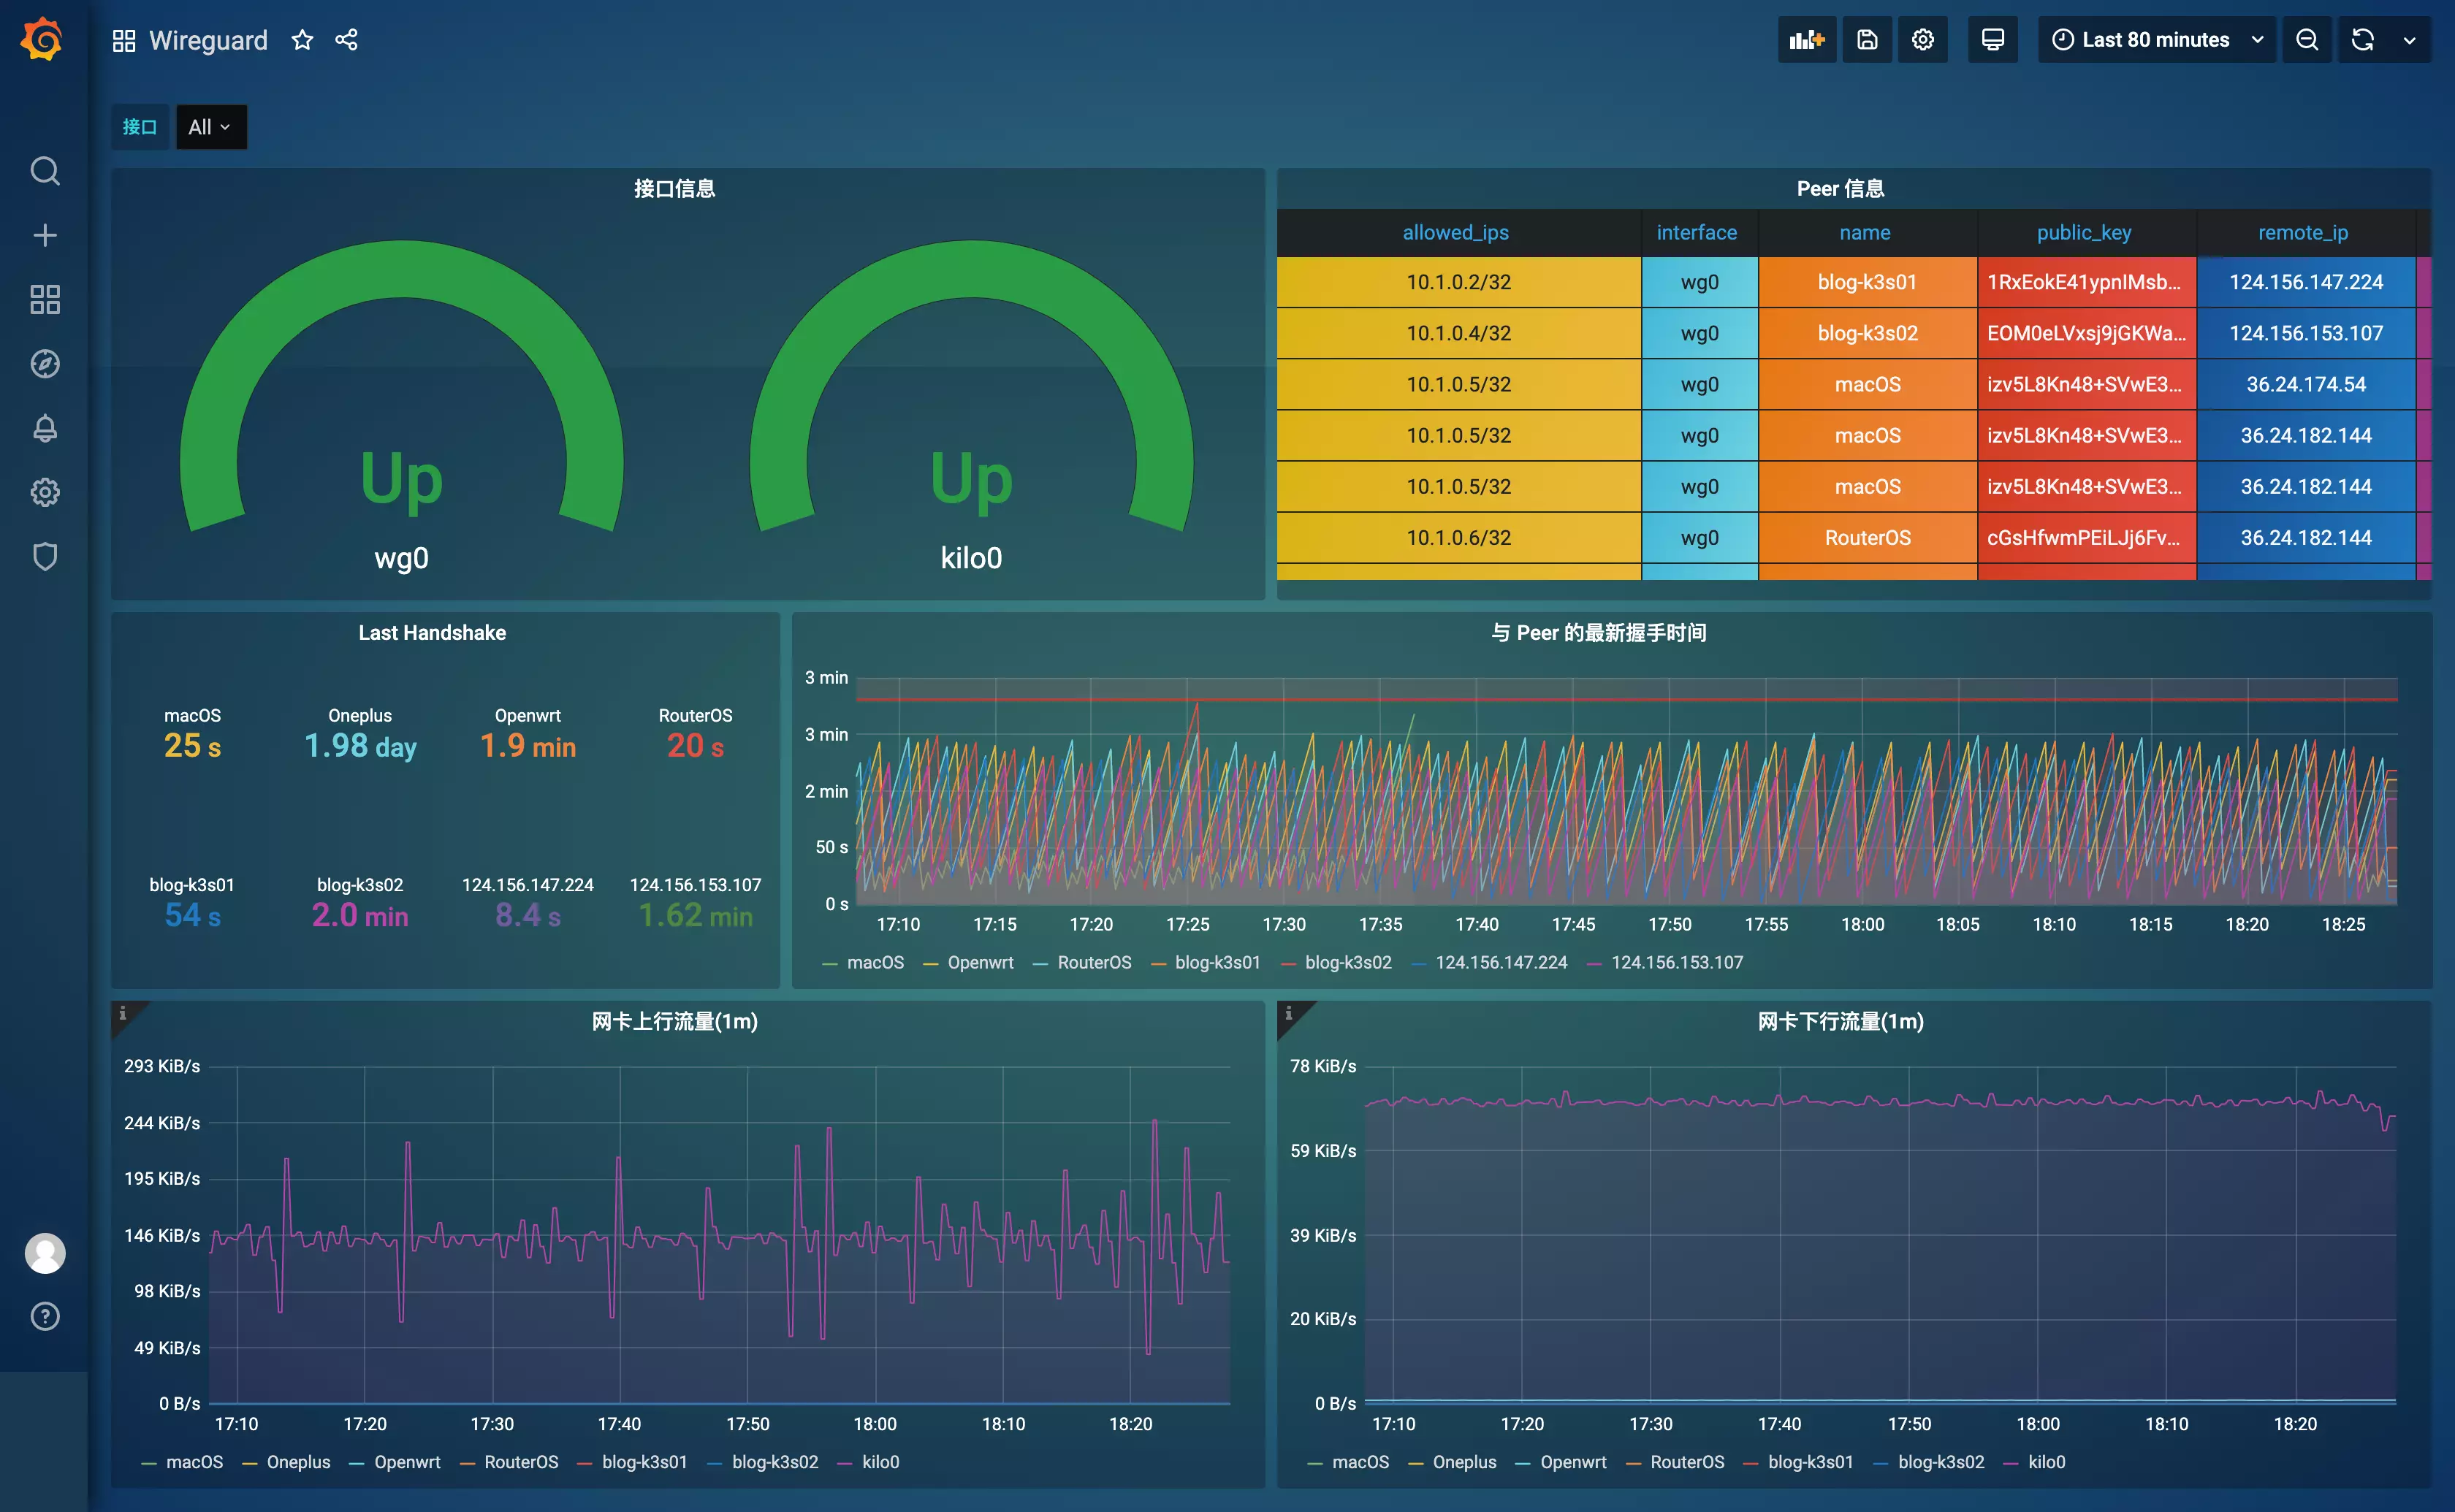Open Dashboards in the sidebar
The height and width of the screenshot is (1512, 2455).
click(x=45, y=299)
